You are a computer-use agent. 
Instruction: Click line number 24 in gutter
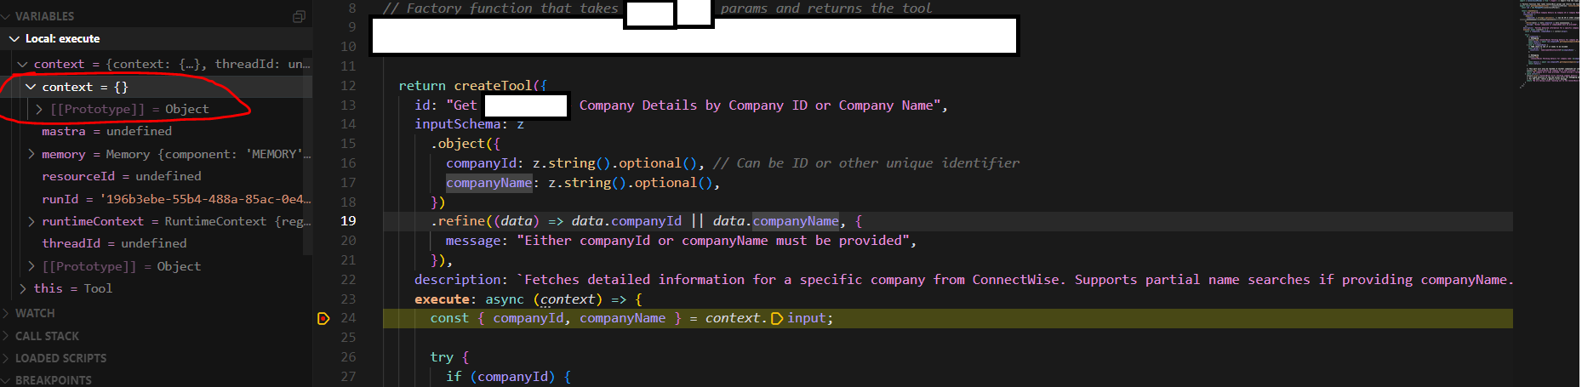point(348,318)
